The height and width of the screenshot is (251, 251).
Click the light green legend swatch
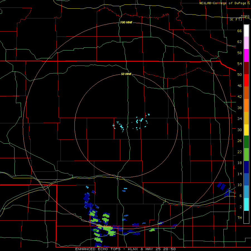(246, 155)
